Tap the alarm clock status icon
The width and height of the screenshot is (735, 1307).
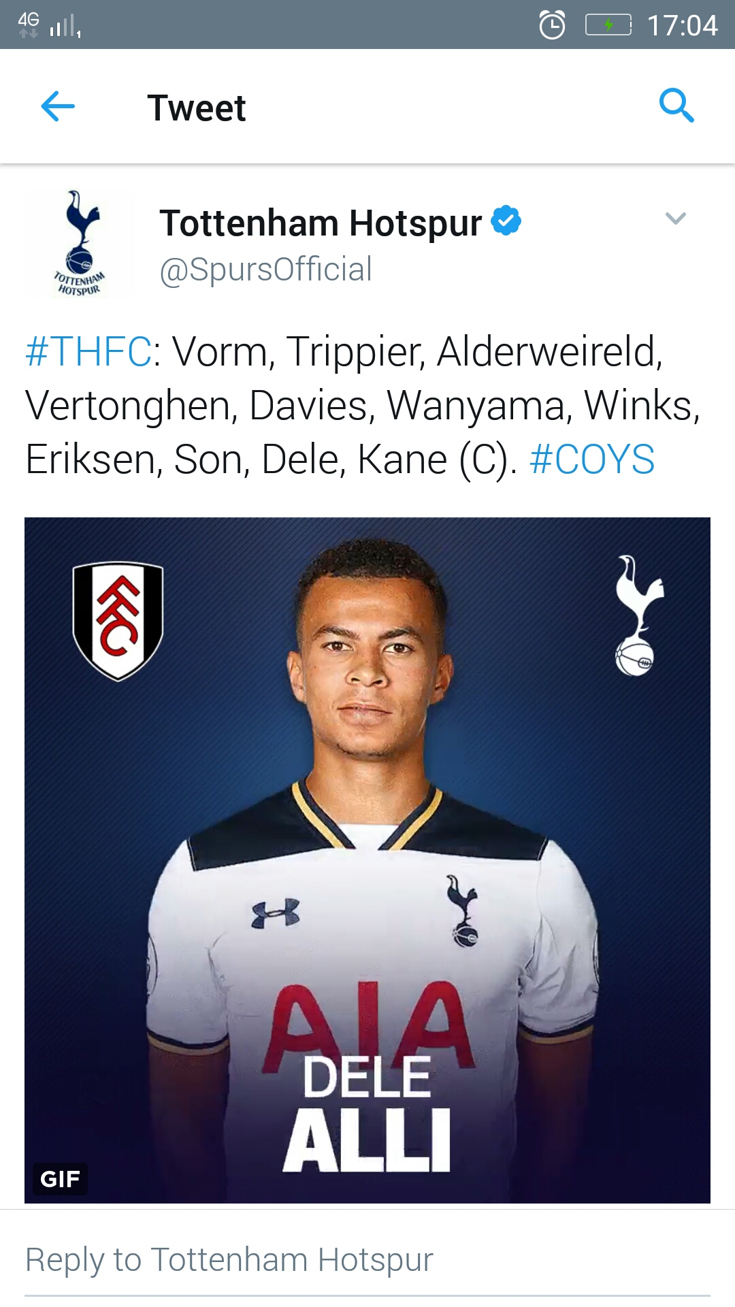pyautogui.click(x=552, y=25)
